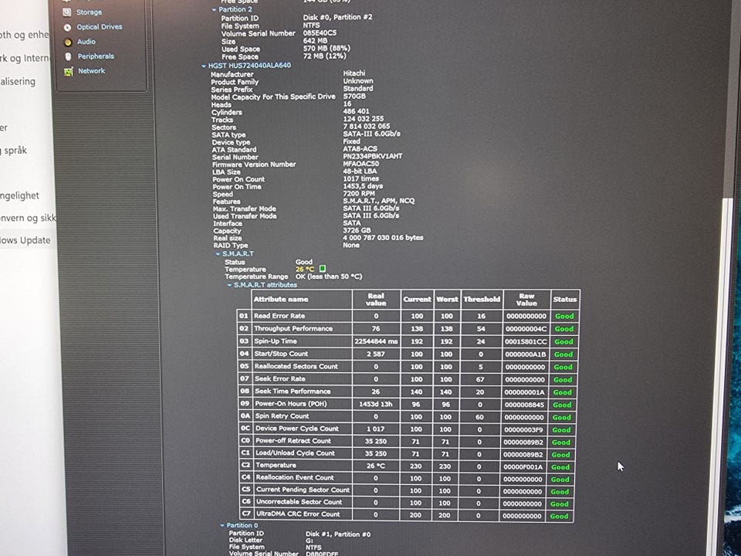741x556 pixels.
Task: Click the 7200 RPM speed value
Action: [x=359, y=193]
